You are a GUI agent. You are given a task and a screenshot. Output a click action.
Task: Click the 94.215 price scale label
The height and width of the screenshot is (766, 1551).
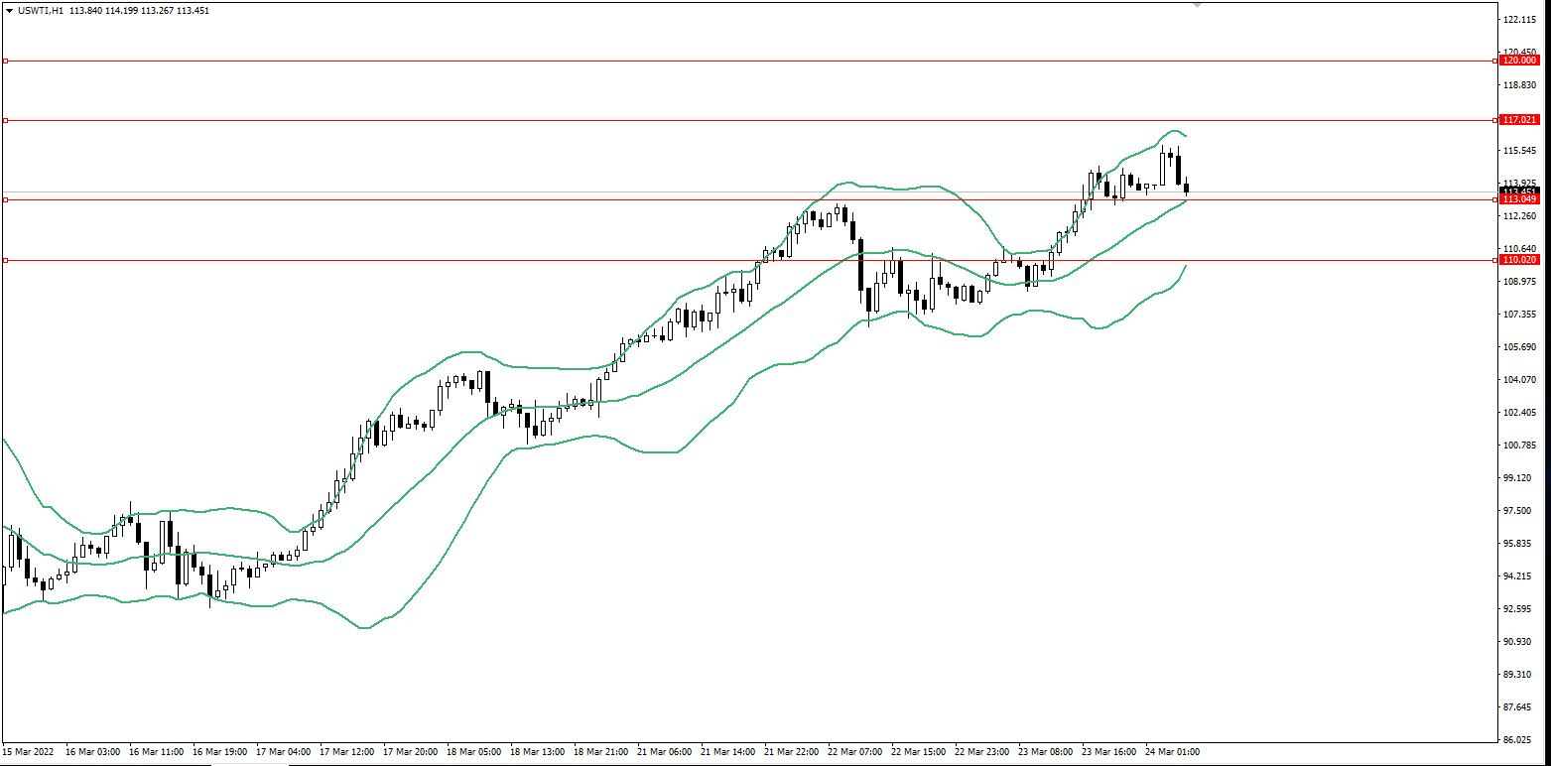1517,576
